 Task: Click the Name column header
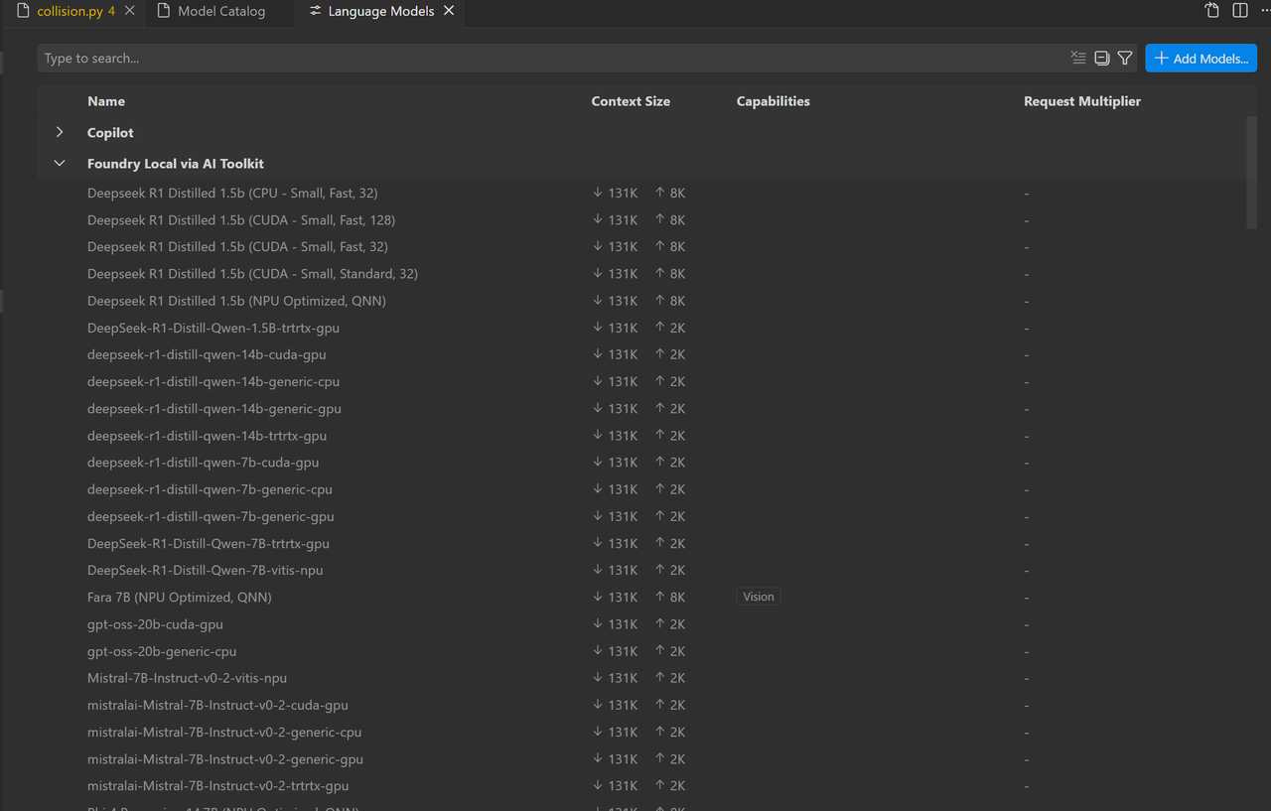[x=106, y=101]
